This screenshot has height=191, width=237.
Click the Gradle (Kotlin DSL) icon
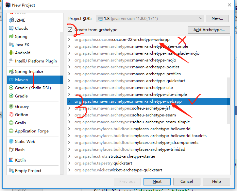click(x=11, y=88)
